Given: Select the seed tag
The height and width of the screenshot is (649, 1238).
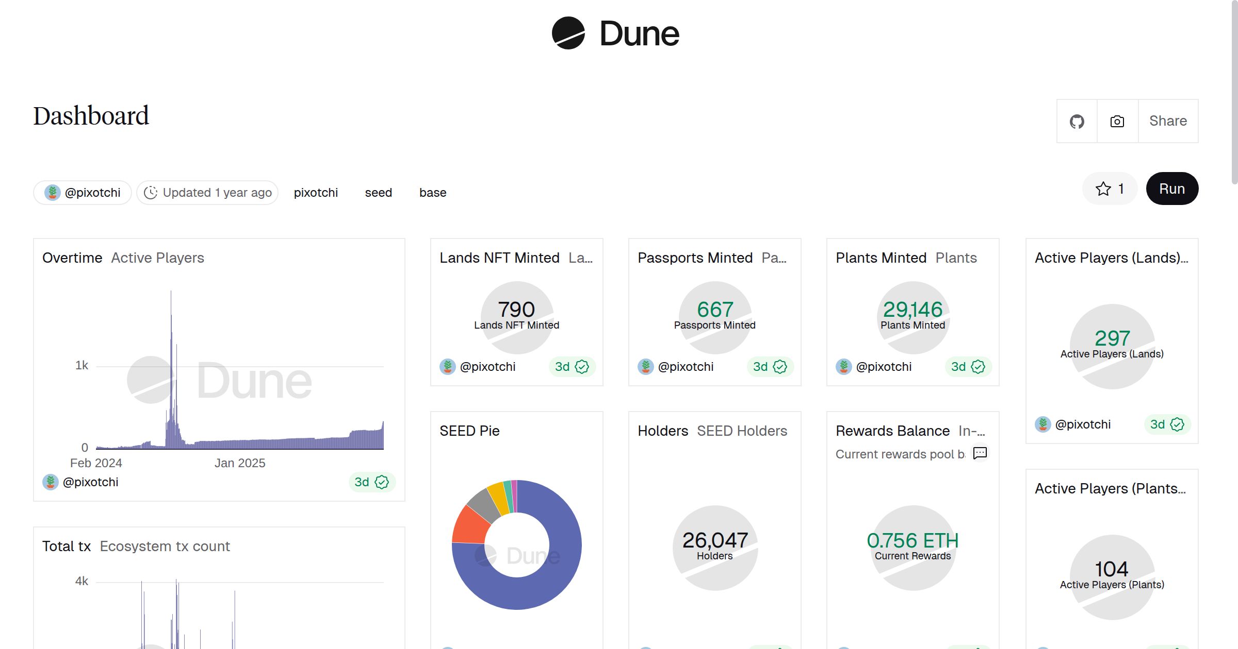Looking at the screenshot, I should [378, 193].
